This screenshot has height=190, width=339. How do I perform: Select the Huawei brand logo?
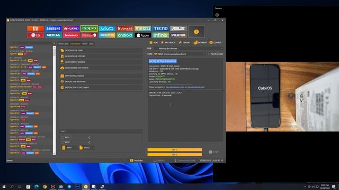[x=71, y=28]
